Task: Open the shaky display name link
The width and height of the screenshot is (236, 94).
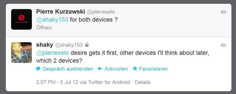Action: [44, 45]
